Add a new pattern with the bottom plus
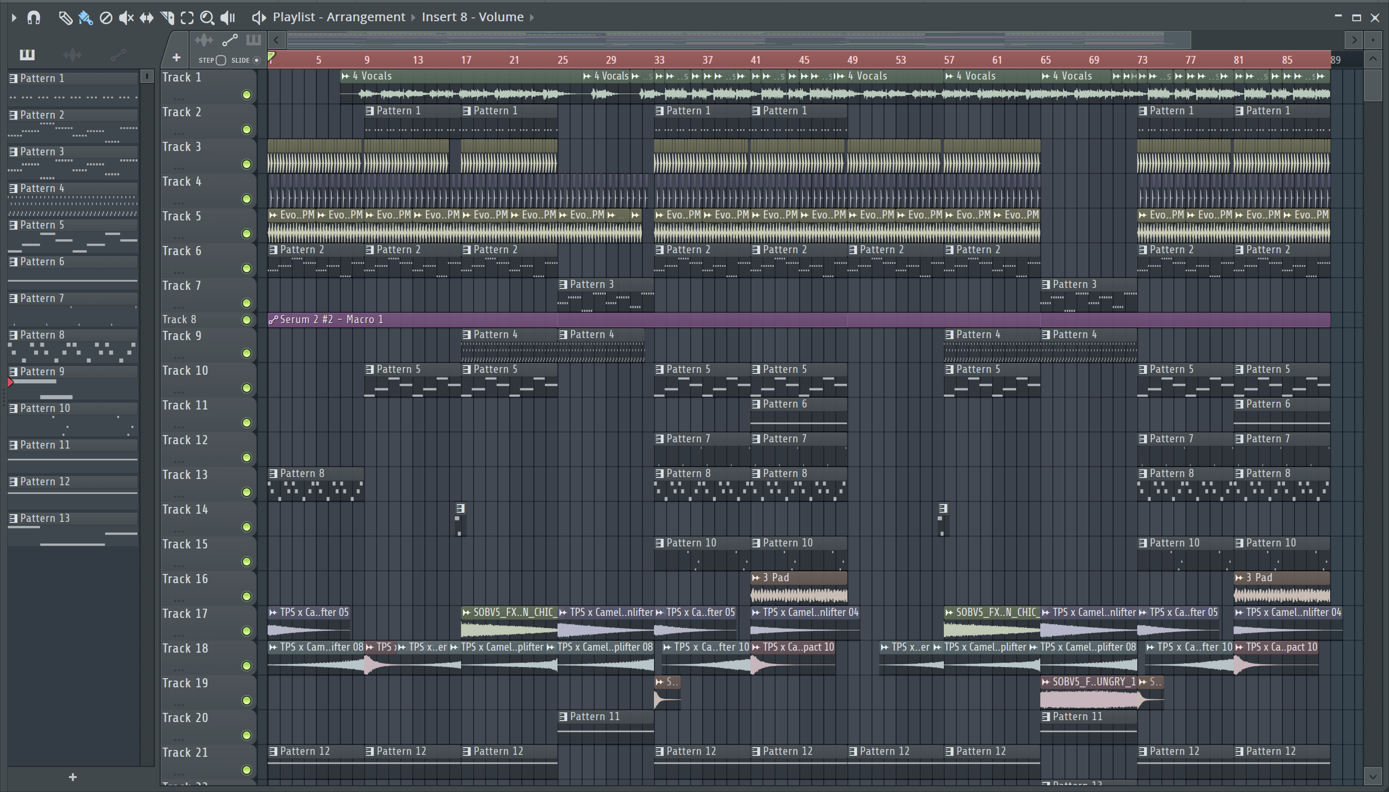 (73, 778)
